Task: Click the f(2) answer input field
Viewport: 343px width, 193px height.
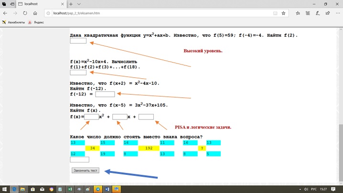Action: coord(78,41)
